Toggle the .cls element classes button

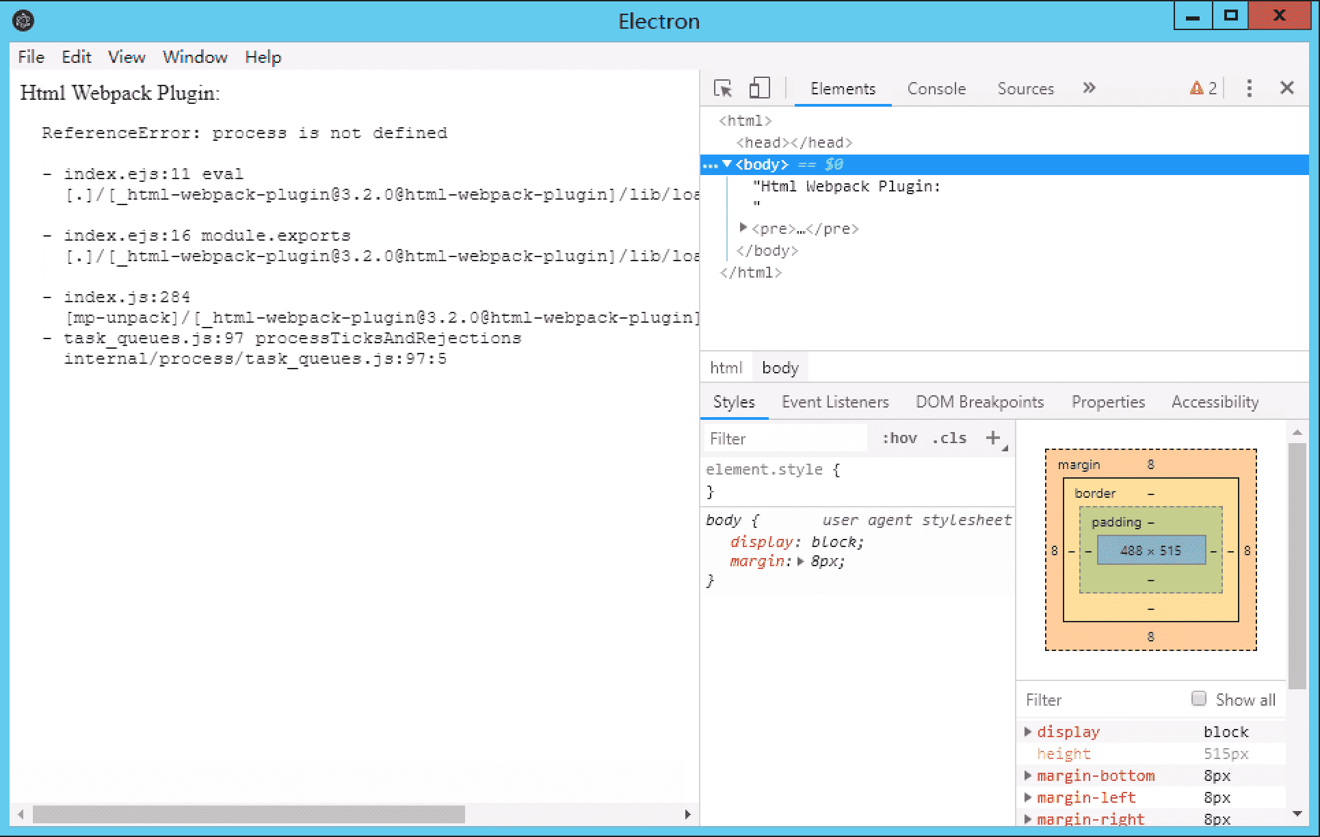pyautogui.click(x=949, y=438)
